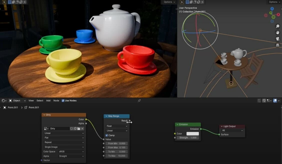Click the pan hand icon in viewport
The image size is (282, 164).
click(x=277, y=32)
